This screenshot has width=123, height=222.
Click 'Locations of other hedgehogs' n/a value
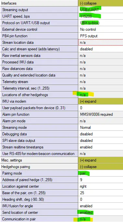101,95
